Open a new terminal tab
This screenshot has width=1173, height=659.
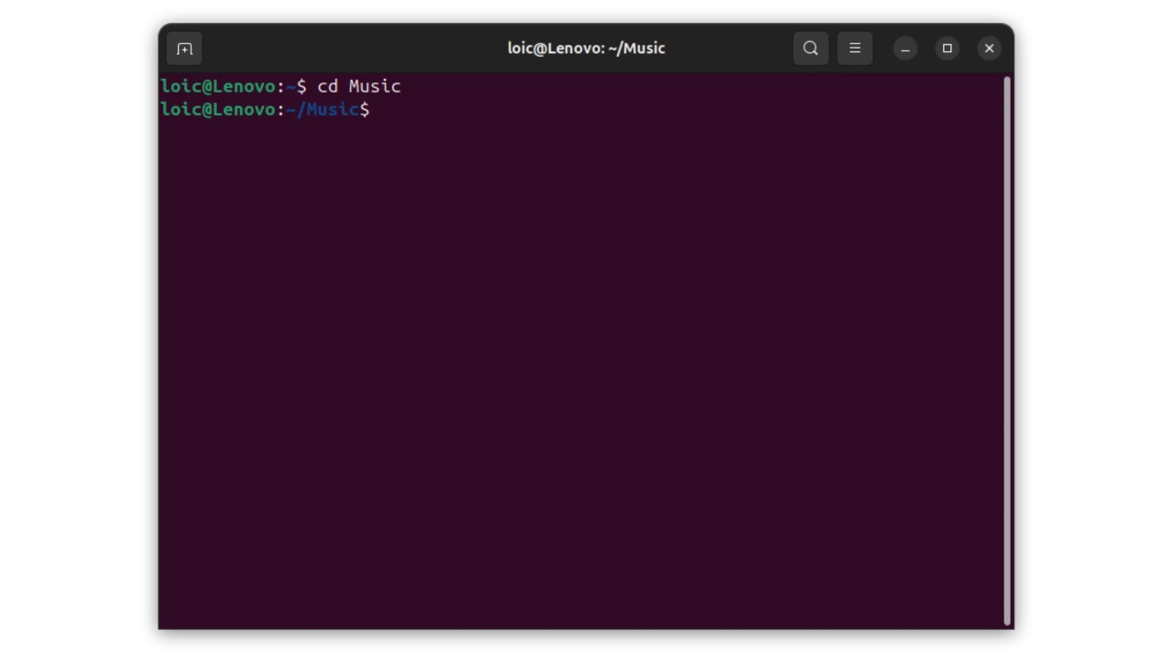point(184,49)
